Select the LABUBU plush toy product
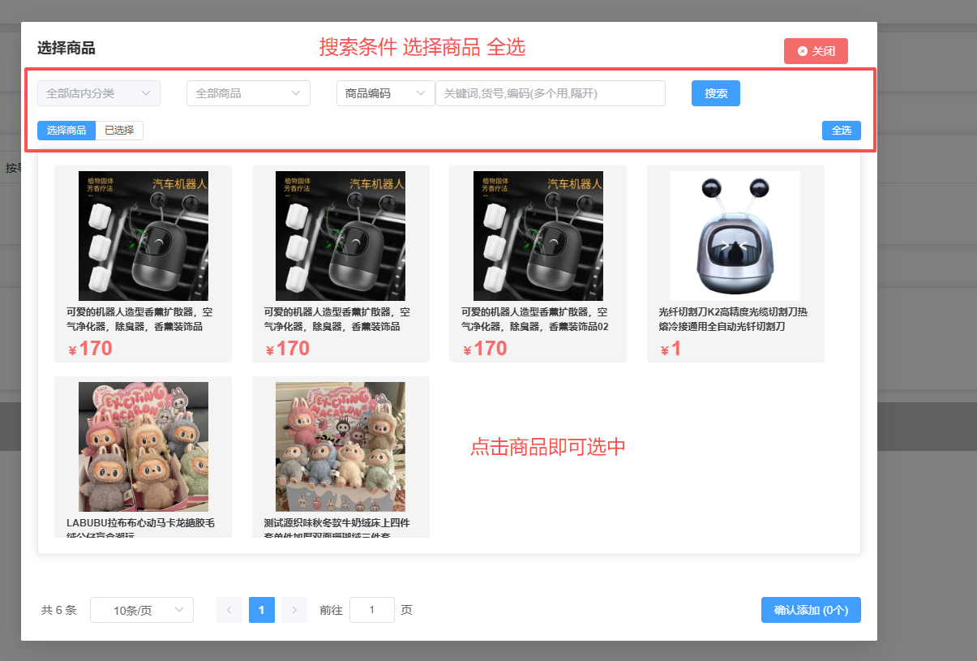 (x=144, y=447)
